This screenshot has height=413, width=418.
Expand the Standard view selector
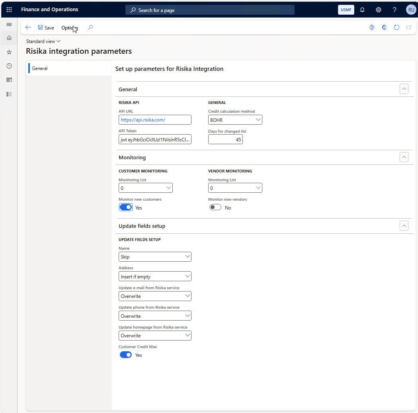point(43,41)
